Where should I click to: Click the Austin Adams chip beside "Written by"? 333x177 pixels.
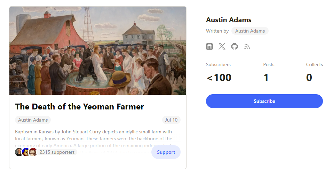pyautogui.click(x=250, y=31)
